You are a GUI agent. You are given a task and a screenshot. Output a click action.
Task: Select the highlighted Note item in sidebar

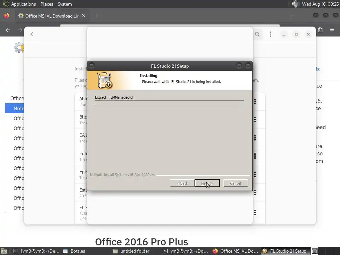pyautogui.click(x=15, y=109)
